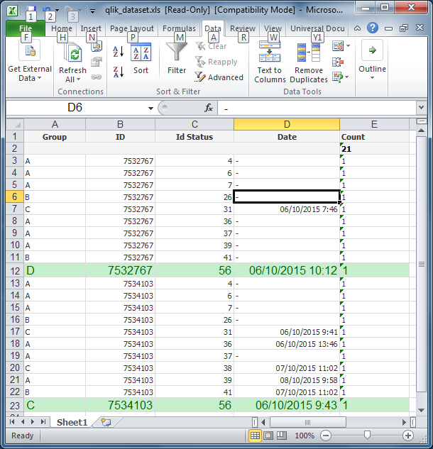Expand the formula bar
Screen dimensions: 433x449
coord(421,108)
